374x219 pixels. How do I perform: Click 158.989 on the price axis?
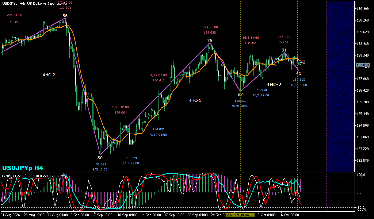(x=363, y=43)
